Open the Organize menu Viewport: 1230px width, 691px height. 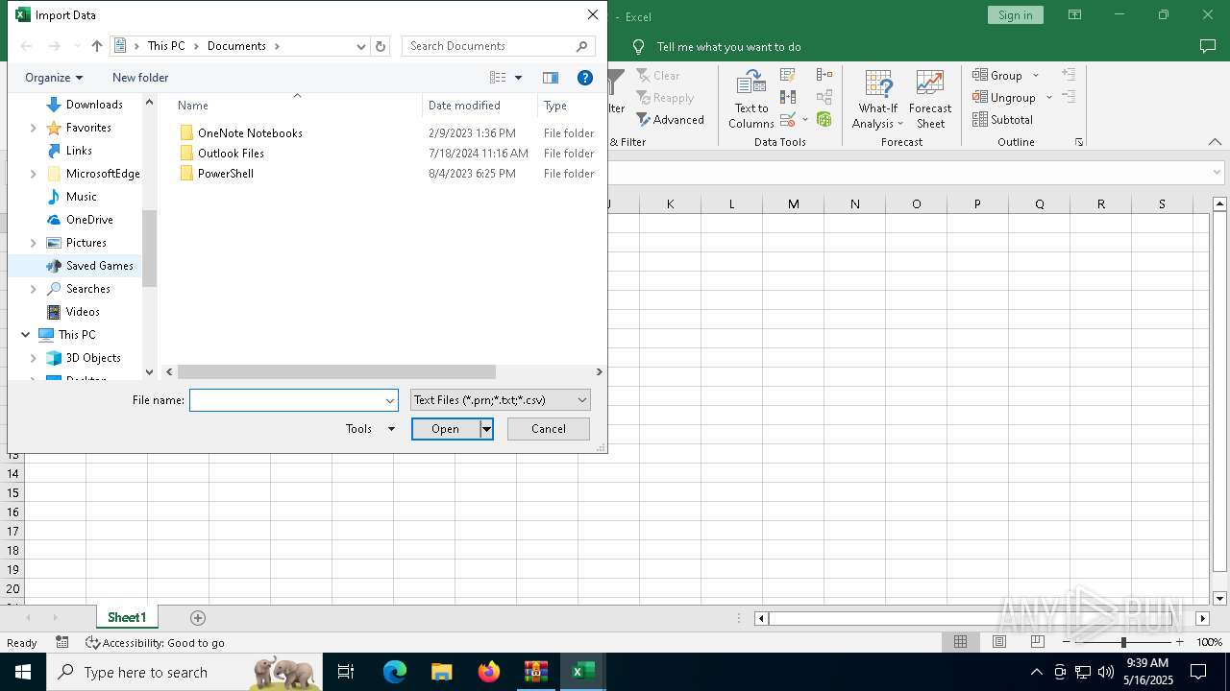54,78
